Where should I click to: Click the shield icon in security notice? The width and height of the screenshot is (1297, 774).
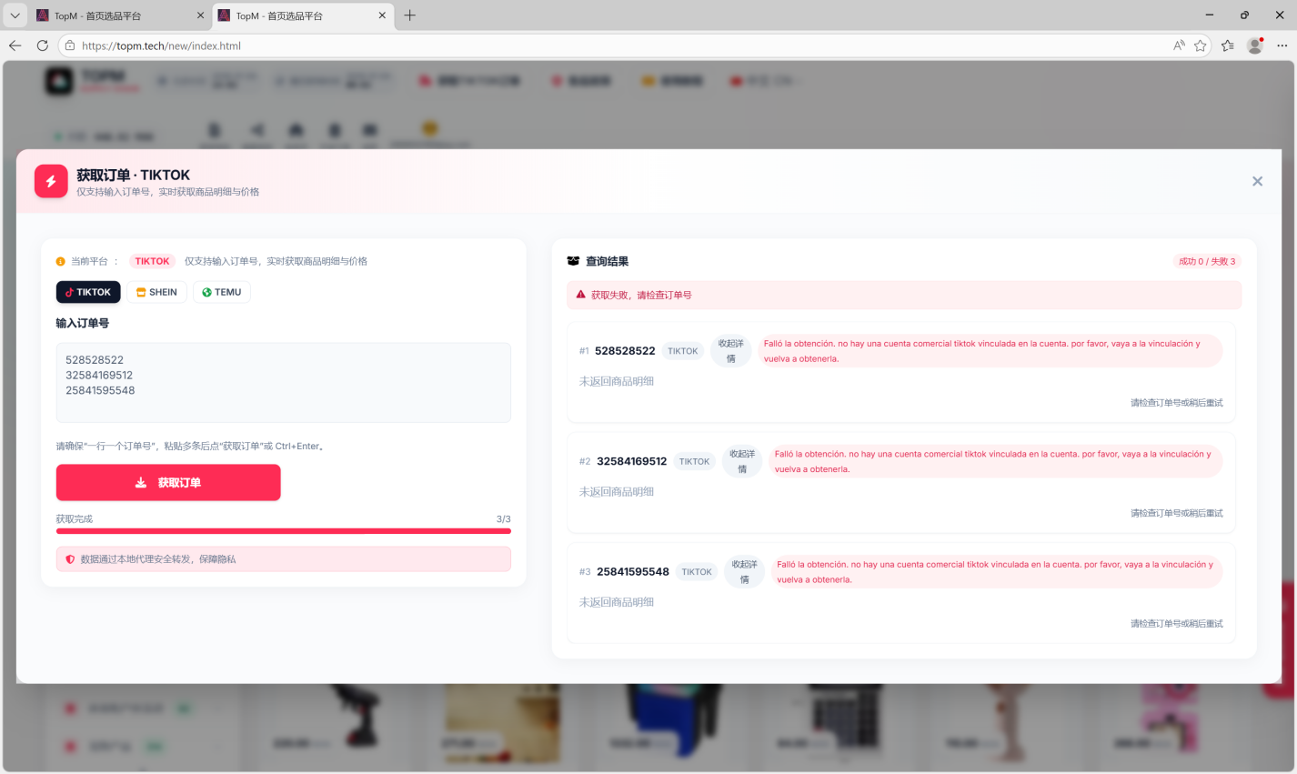pos(70,559)
